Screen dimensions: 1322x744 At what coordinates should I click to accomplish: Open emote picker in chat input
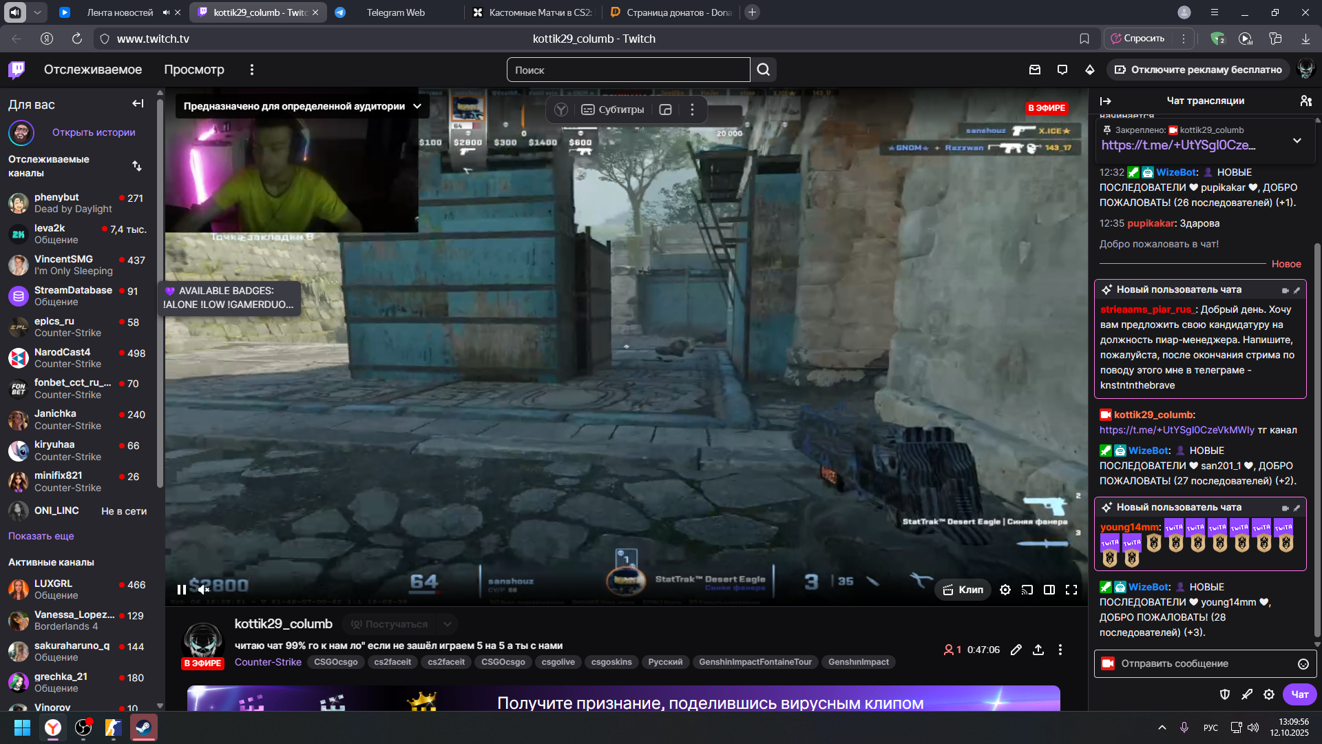point(1303,664)
